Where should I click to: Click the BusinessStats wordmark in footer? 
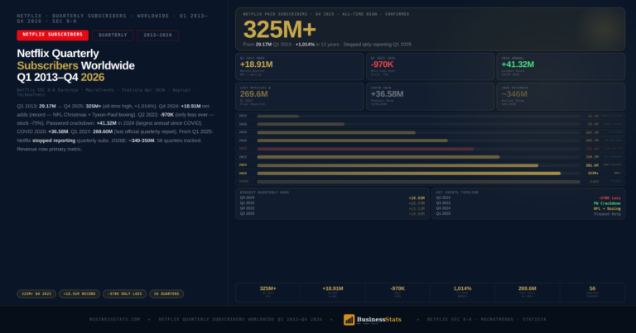click(378, 319)
